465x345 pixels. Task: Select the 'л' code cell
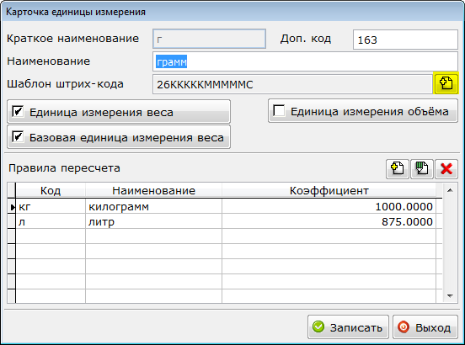coord(51,221)
